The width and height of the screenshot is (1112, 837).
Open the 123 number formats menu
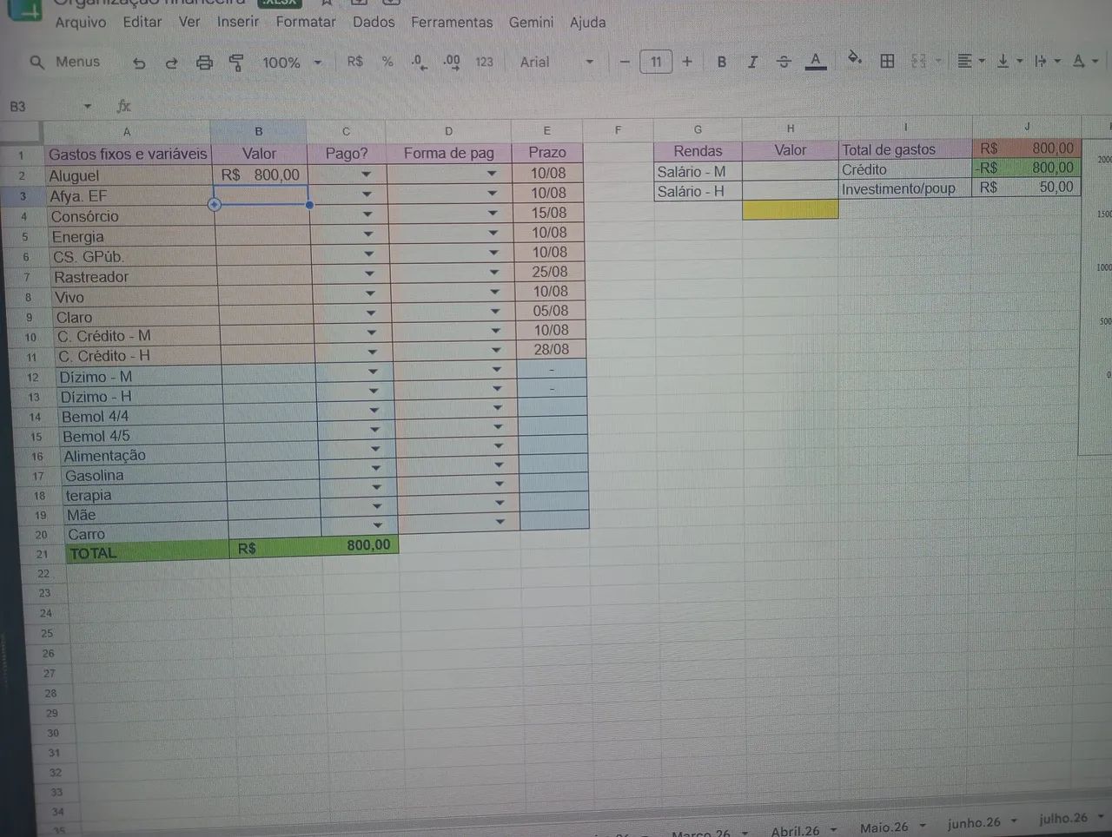tap(484, 62)
